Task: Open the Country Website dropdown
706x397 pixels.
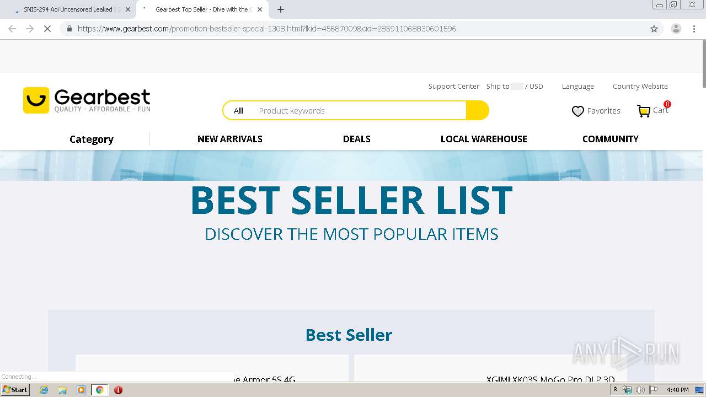Action: pos(640,86)
